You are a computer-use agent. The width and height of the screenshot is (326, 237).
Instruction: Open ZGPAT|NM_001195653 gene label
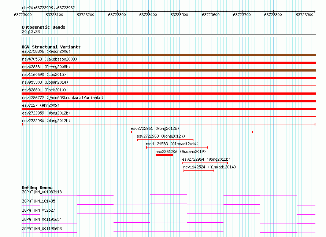(42, 229)
